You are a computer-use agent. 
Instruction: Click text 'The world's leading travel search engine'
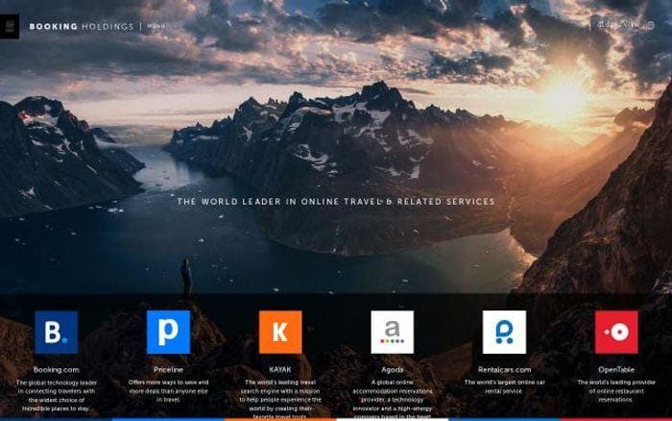[x=280, y=399]
